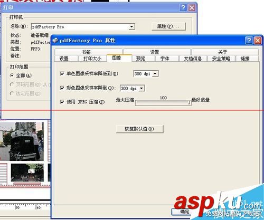Close the Print dialog window
The image size is (264, 220).
192,7
